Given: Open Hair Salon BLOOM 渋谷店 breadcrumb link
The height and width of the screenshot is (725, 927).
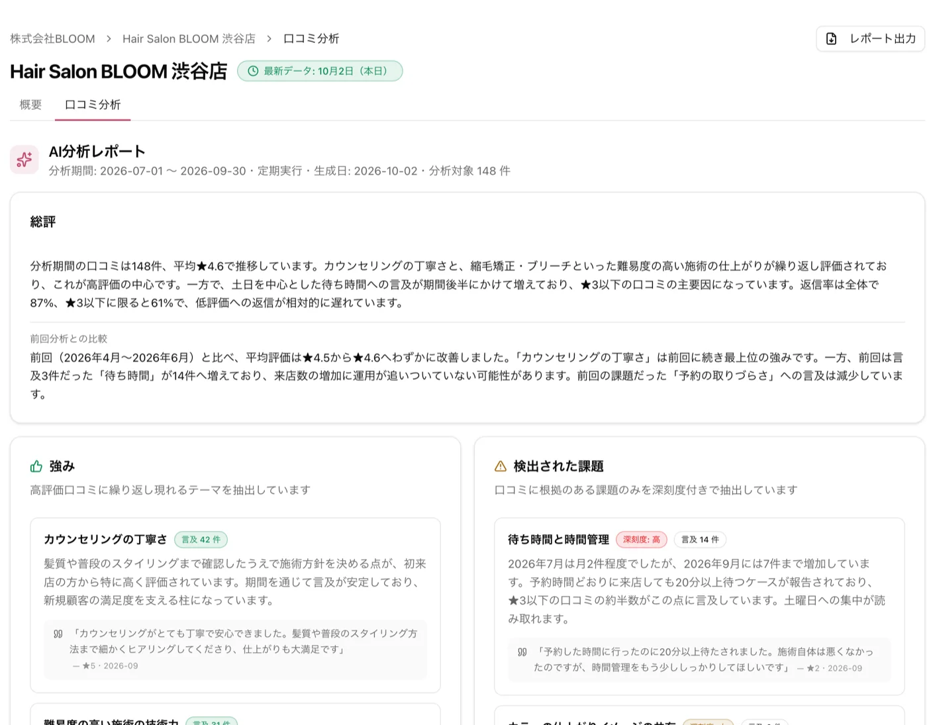Looking at the screenshot, I should 189,39.
